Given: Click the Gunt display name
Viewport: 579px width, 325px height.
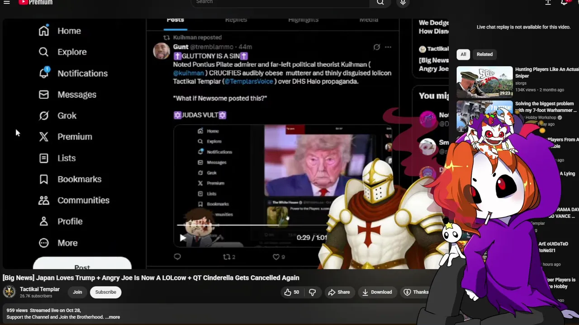Looking at the screenshot, I should (180, 47).
